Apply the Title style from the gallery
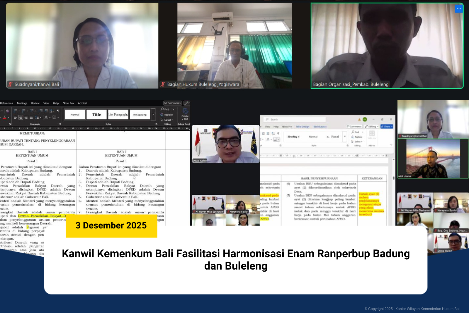 (96, 115)
